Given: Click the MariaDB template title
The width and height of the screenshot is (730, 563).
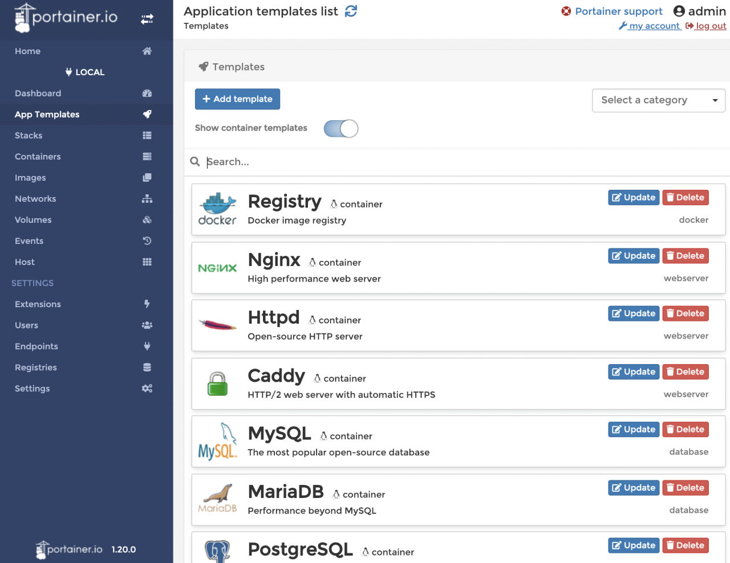Looking at the screenshot, I should pos(286,491).
